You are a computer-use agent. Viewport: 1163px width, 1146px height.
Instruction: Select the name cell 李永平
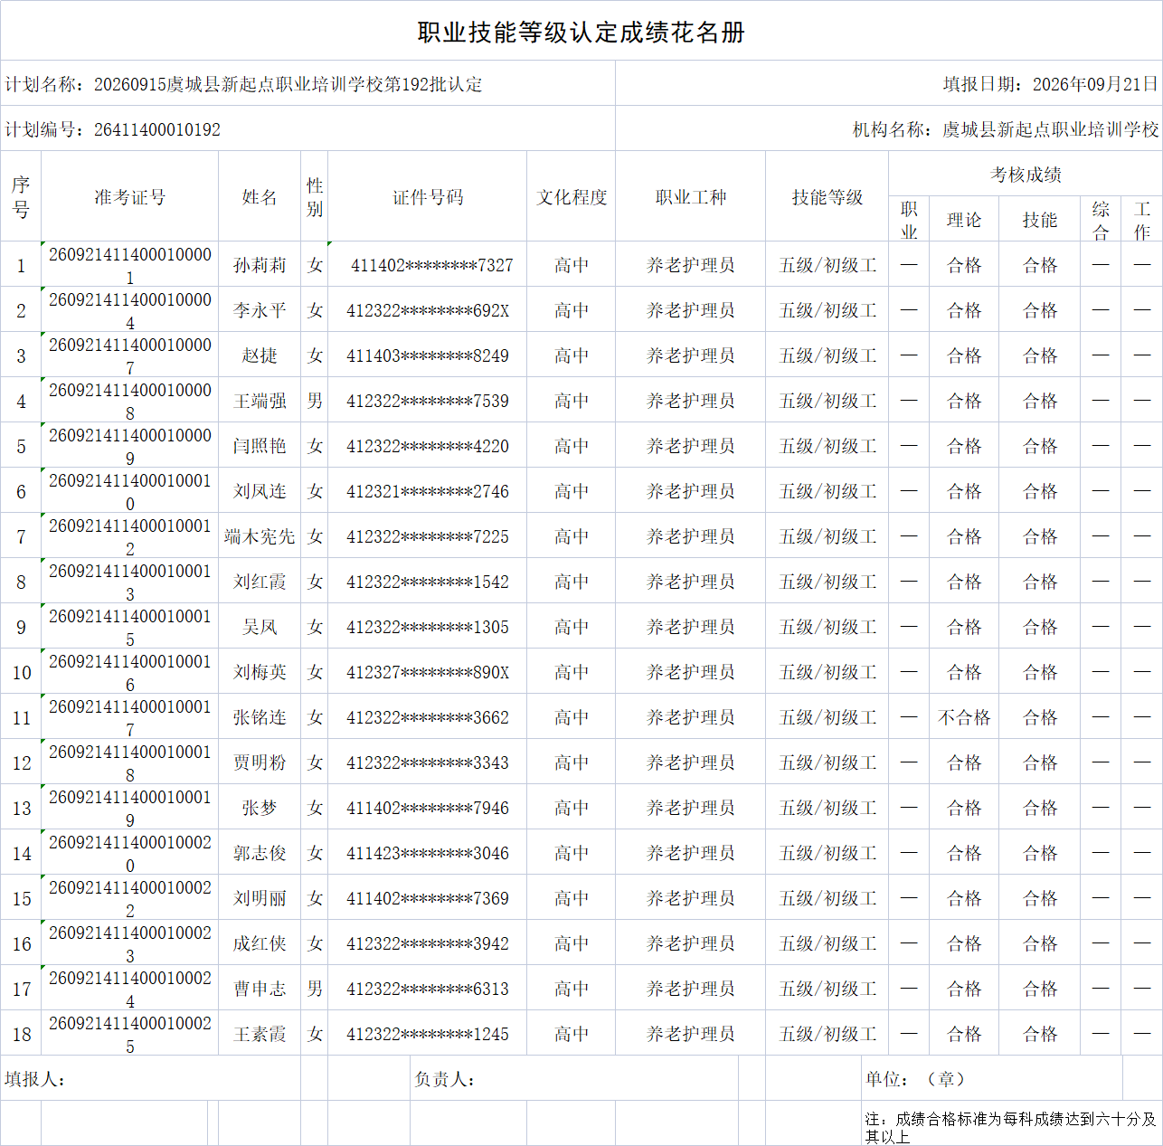tap(260, 310)
